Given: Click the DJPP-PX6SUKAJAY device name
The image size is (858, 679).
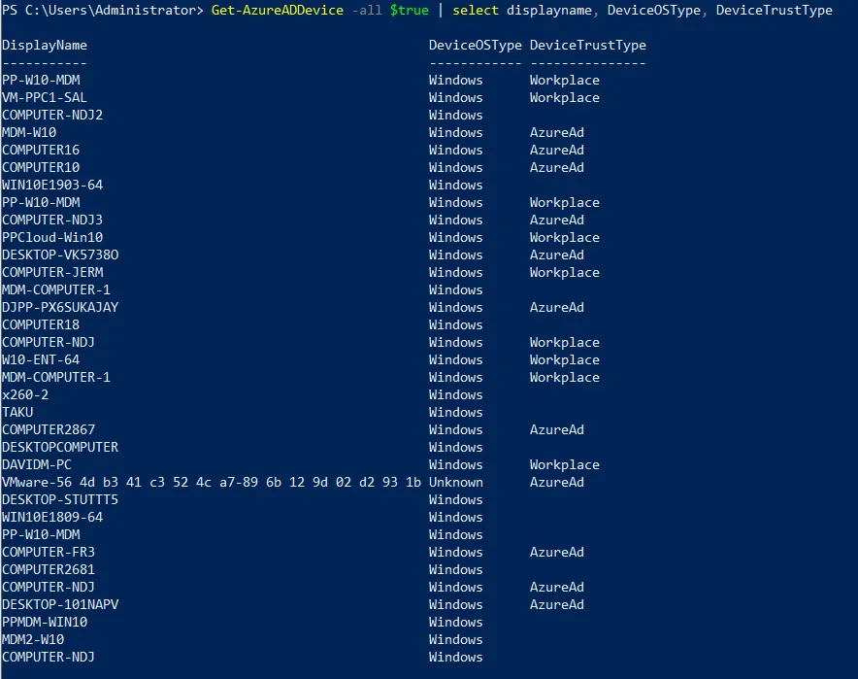Looking at the screenshot, I should [60, 308].
